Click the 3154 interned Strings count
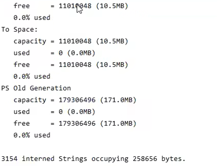The image size is (221, 166). click(x=10, y=159)
